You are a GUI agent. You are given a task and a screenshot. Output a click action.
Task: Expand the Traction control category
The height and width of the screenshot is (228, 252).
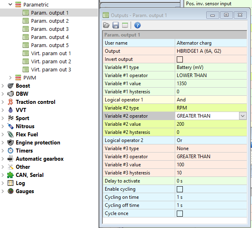[2, 102]
